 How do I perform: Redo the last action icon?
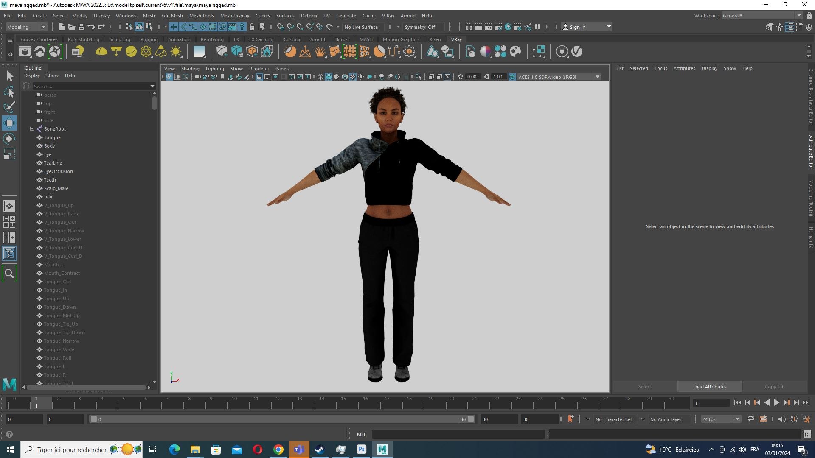pos(101,27)
